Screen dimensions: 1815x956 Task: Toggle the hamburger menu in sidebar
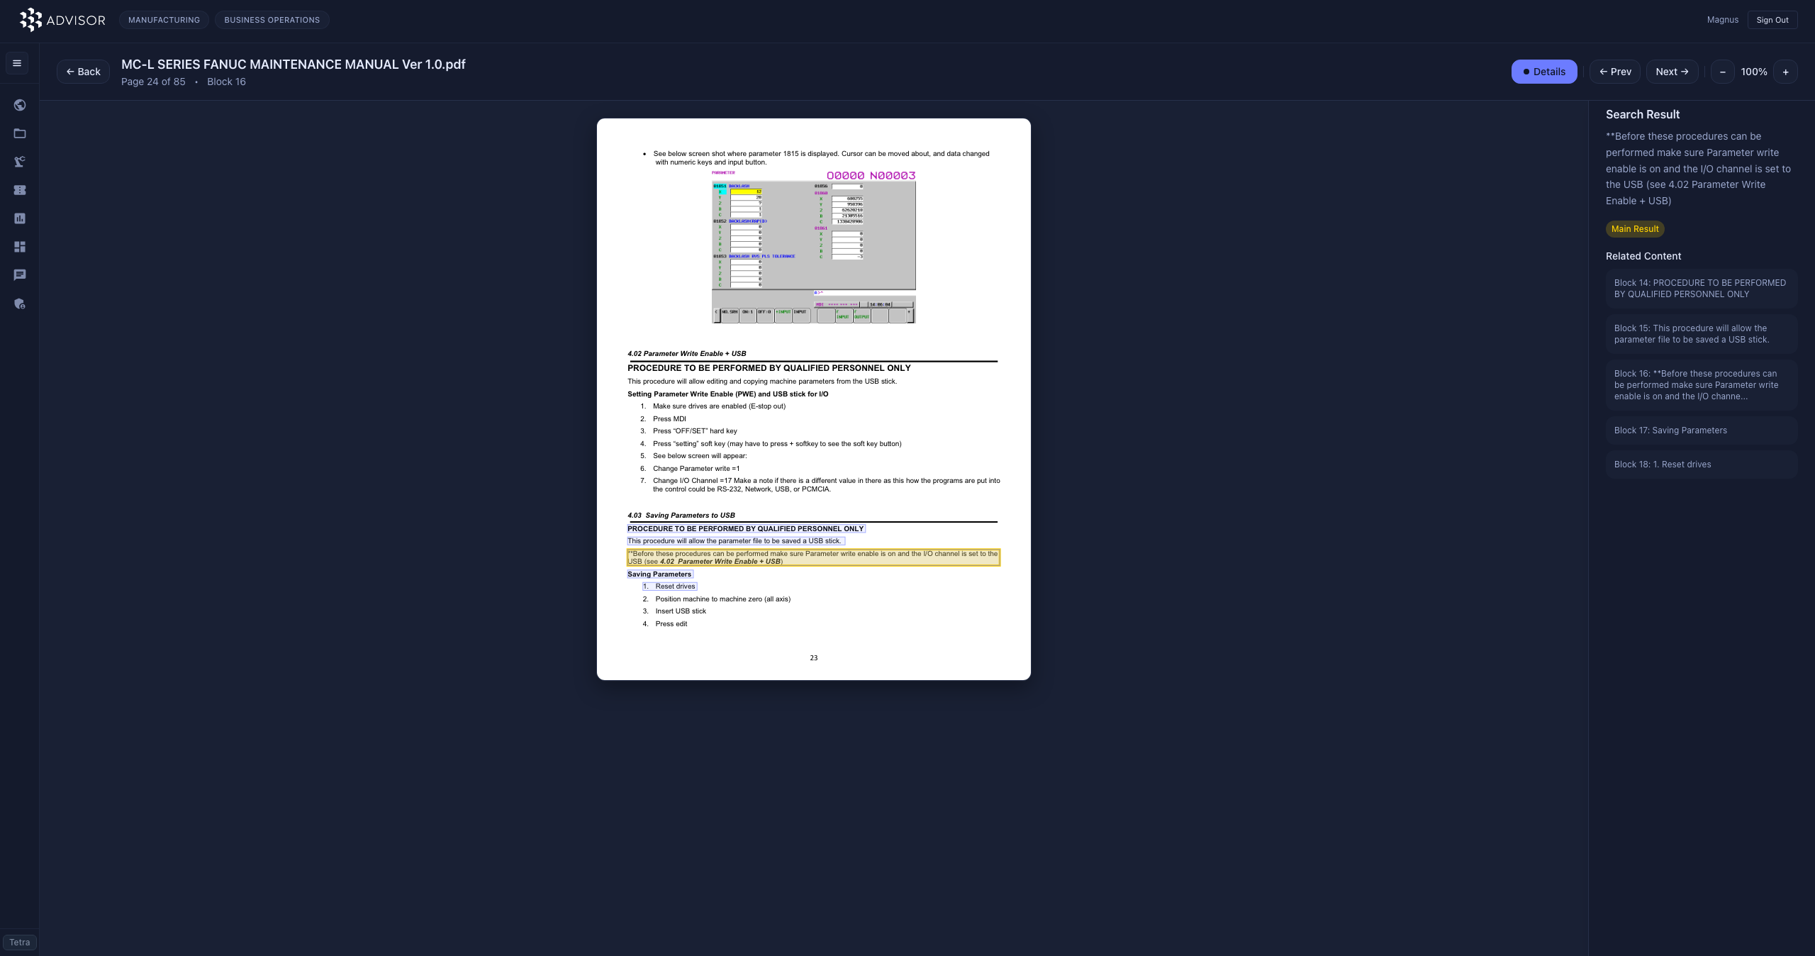17,63
